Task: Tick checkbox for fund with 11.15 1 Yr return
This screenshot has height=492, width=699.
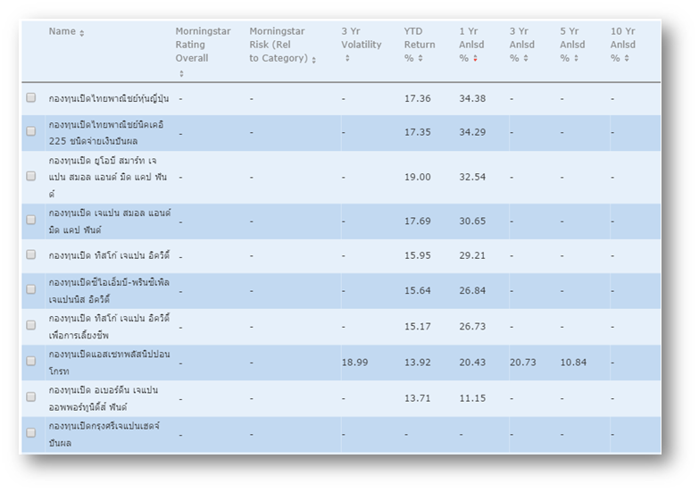Action: click(x=31, y=397)
